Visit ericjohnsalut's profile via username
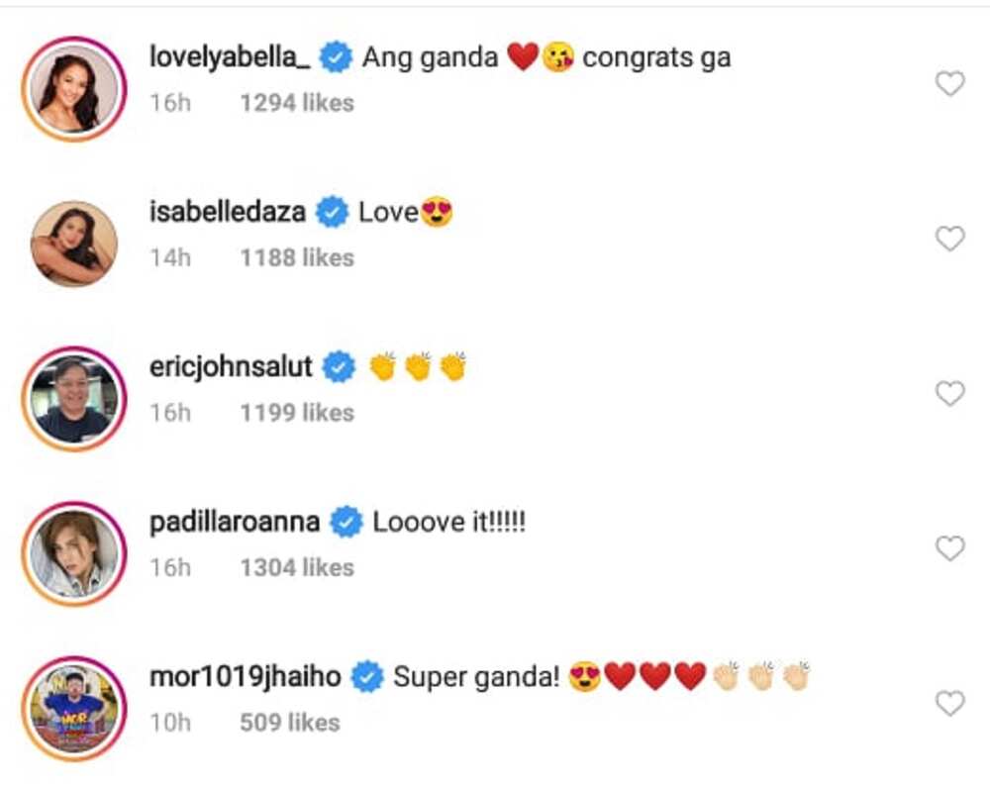Viewport: 990px width, 787px height. tap(231, 367)
